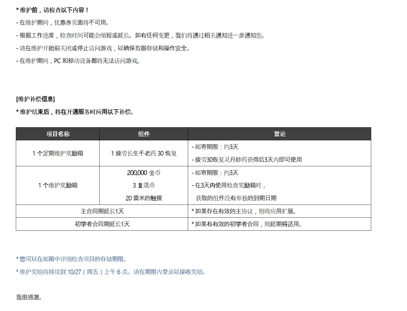Click table header 项目名称
This screenshot has height=311, width=407.
[x=58, y=134]
